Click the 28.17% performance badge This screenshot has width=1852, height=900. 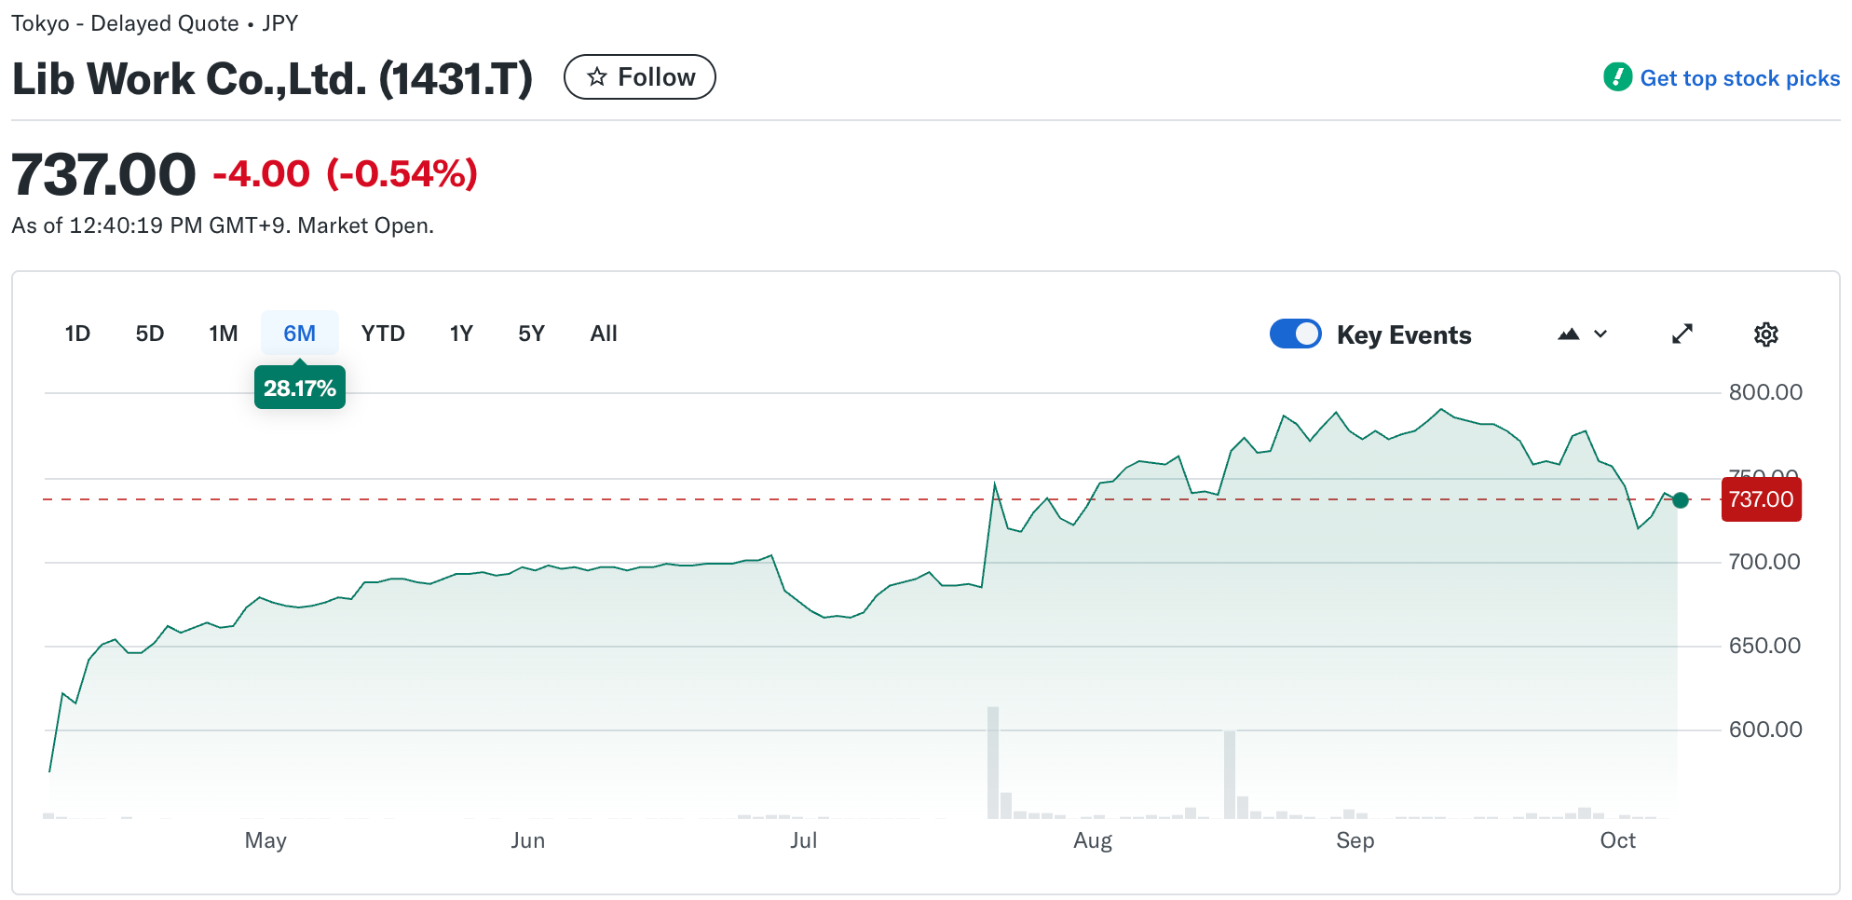299,389
